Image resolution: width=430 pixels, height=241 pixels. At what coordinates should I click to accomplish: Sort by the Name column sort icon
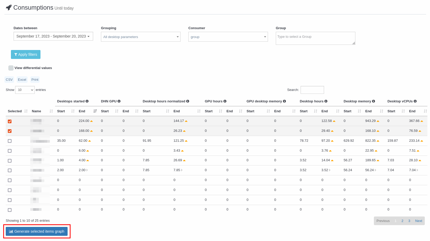point(51,111)
